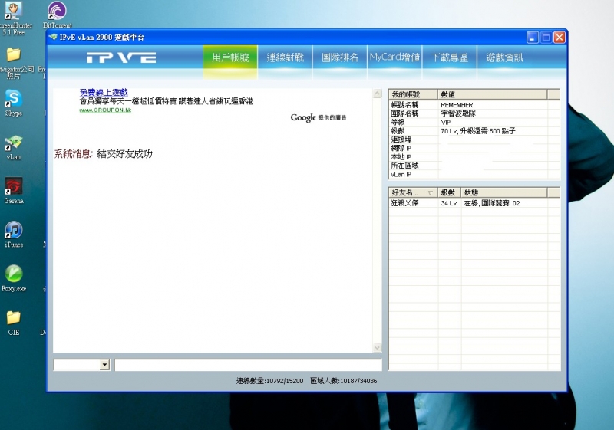
Task: Click the 我的帳號 column header
Action: pos(413,94)
